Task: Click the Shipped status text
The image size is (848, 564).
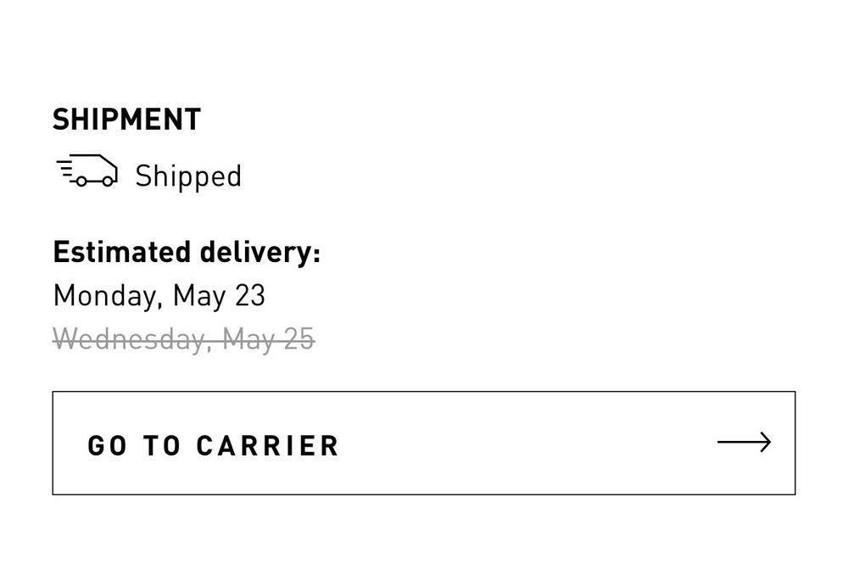Action: click(188, 176)
